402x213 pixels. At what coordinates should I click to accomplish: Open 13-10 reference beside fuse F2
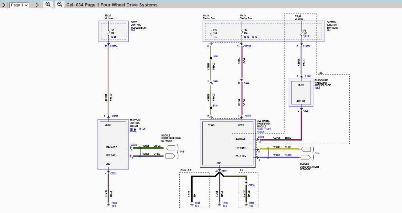pos(306,36)
